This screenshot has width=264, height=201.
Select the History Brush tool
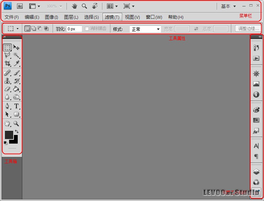(x=16, y=81)
